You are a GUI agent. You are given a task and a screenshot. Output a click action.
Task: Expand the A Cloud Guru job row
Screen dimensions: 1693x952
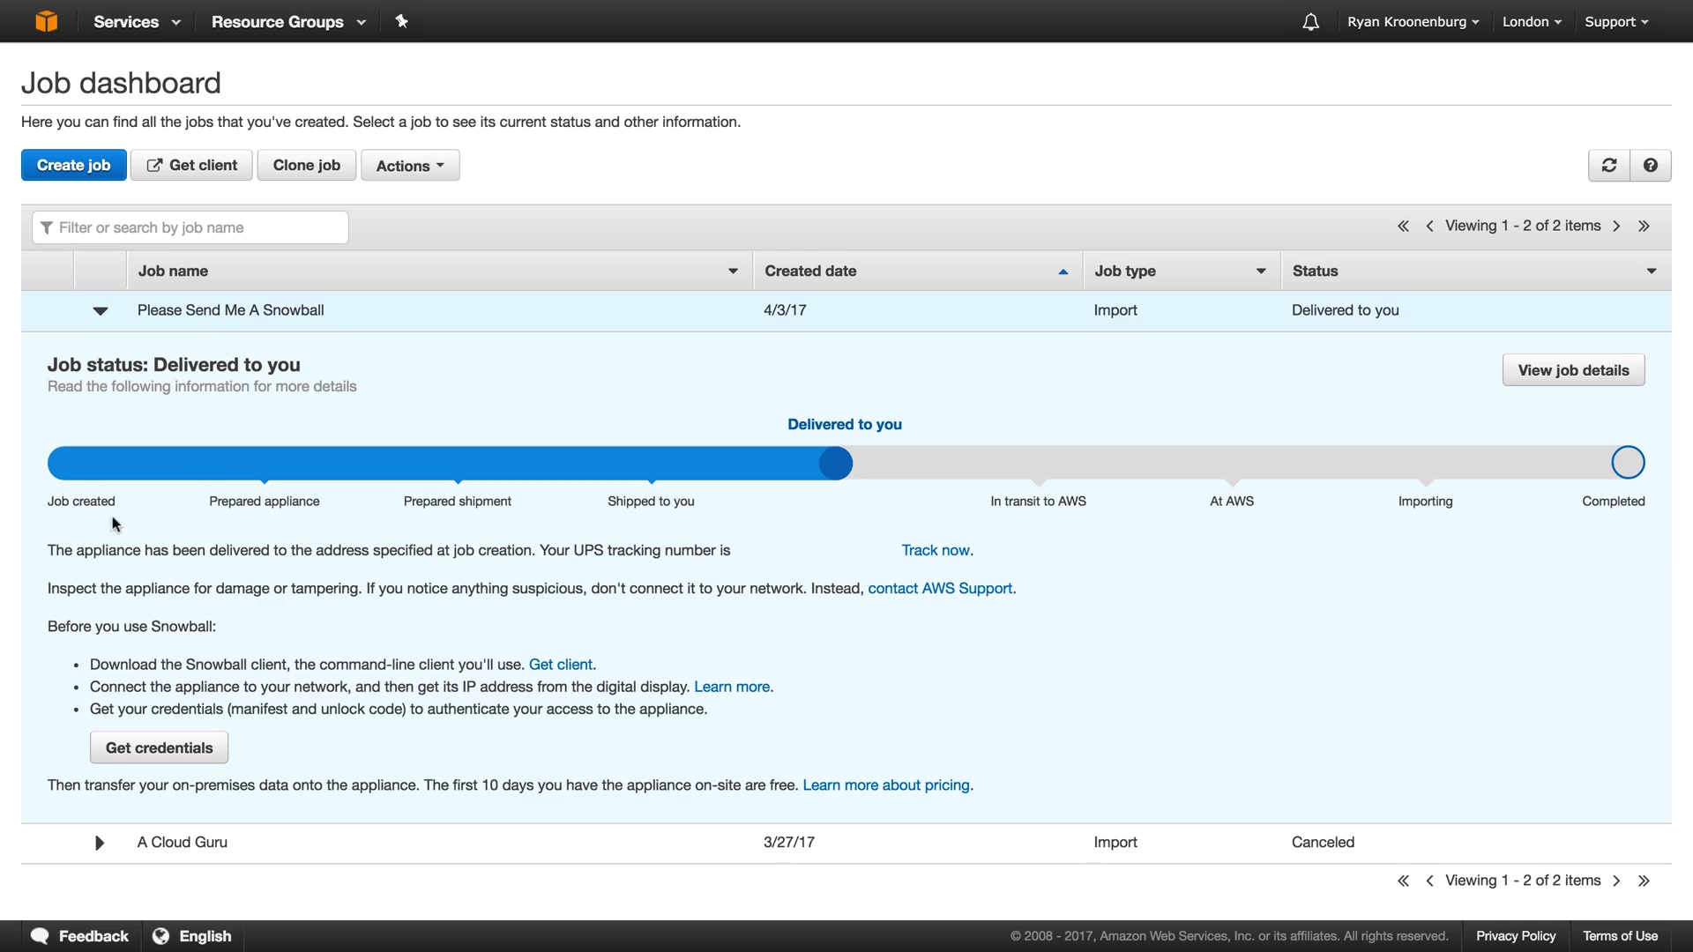(100, 843)
